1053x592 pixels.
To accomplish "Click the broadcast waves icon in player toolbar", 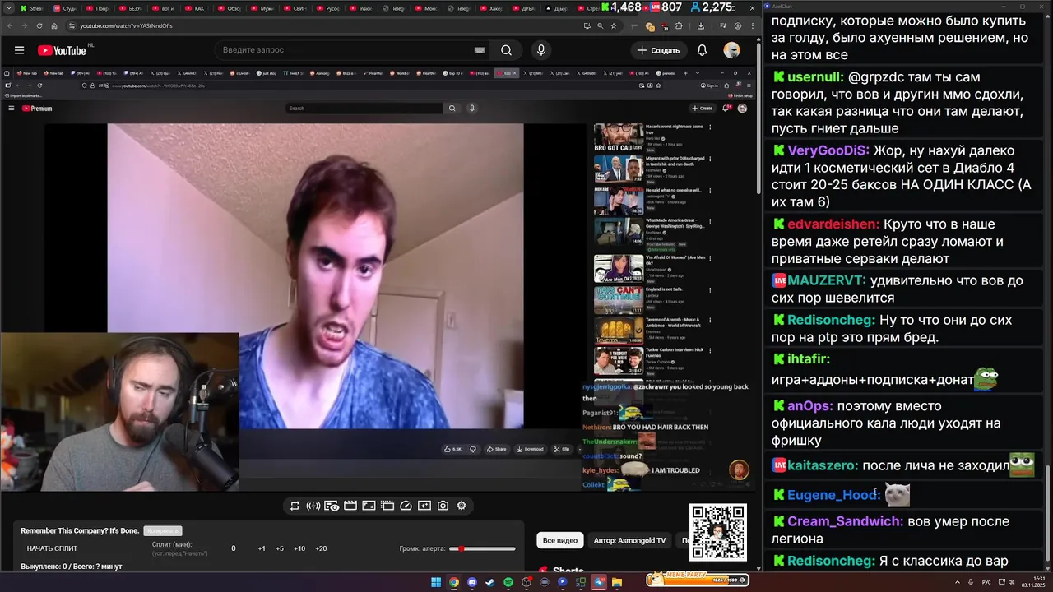I will tap(313, 506).
